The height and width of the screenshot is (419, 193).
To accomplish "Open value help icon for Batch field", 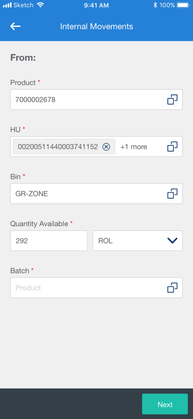I will tap(172, 288).
